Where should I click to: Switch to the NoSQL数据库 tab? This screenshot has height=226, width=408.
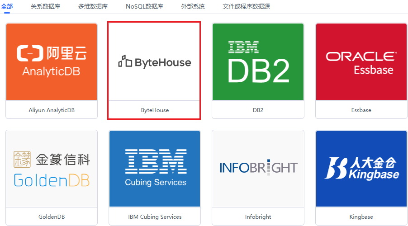[144, 6]
